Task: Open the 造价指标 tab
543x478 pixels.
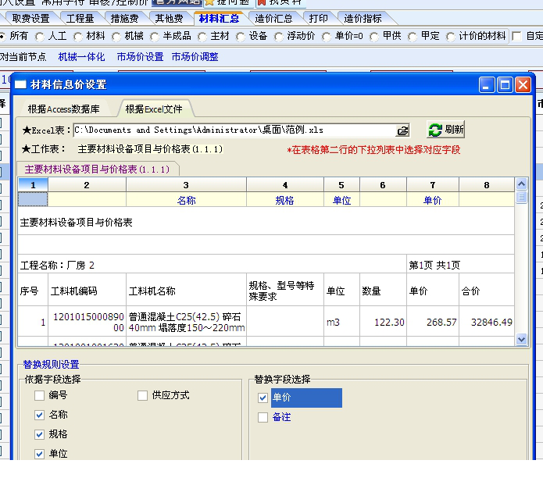Action: 363,18
